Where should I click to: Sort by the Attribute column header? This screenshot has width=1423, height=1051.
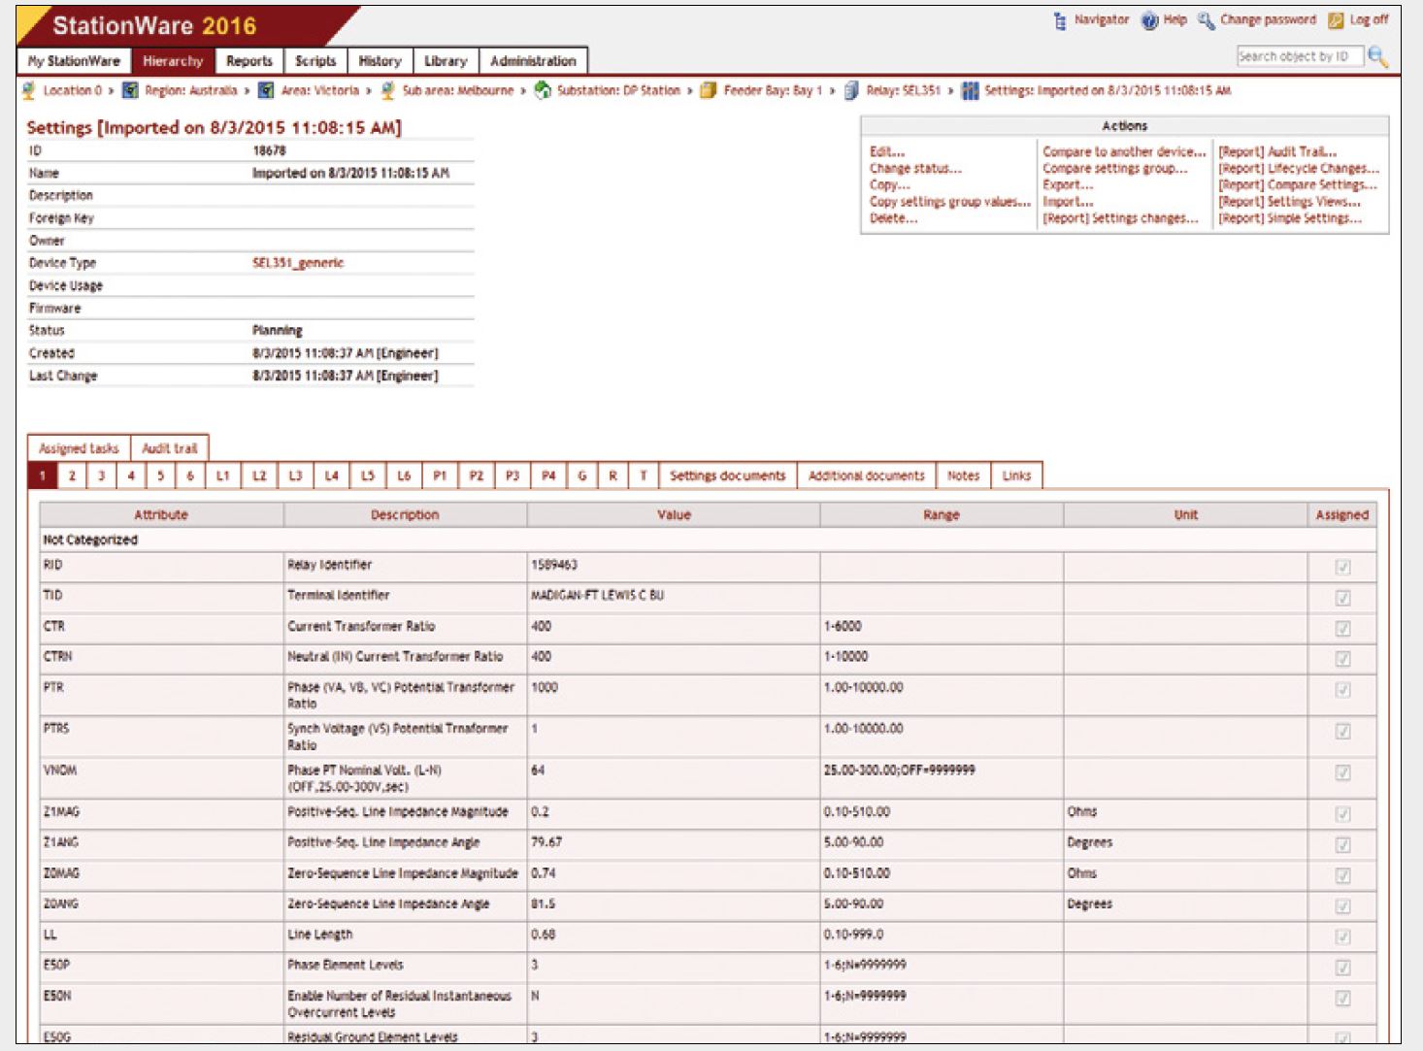pyautogui.click(x=161, y=515)
